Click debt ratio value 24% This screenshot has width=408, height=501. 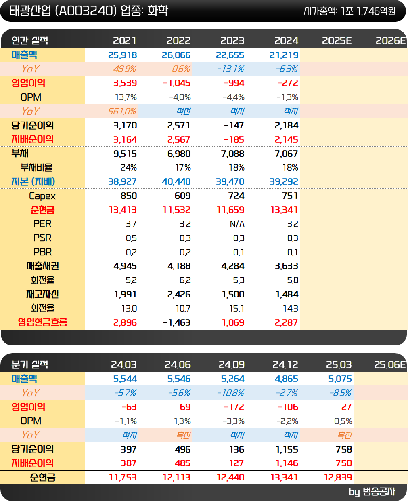coord(129,168)
